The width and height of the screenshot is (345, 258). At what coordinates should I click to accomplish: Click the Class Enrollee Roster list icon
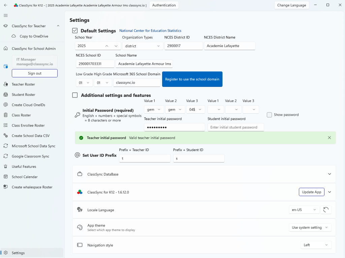(x=6, y=125)
